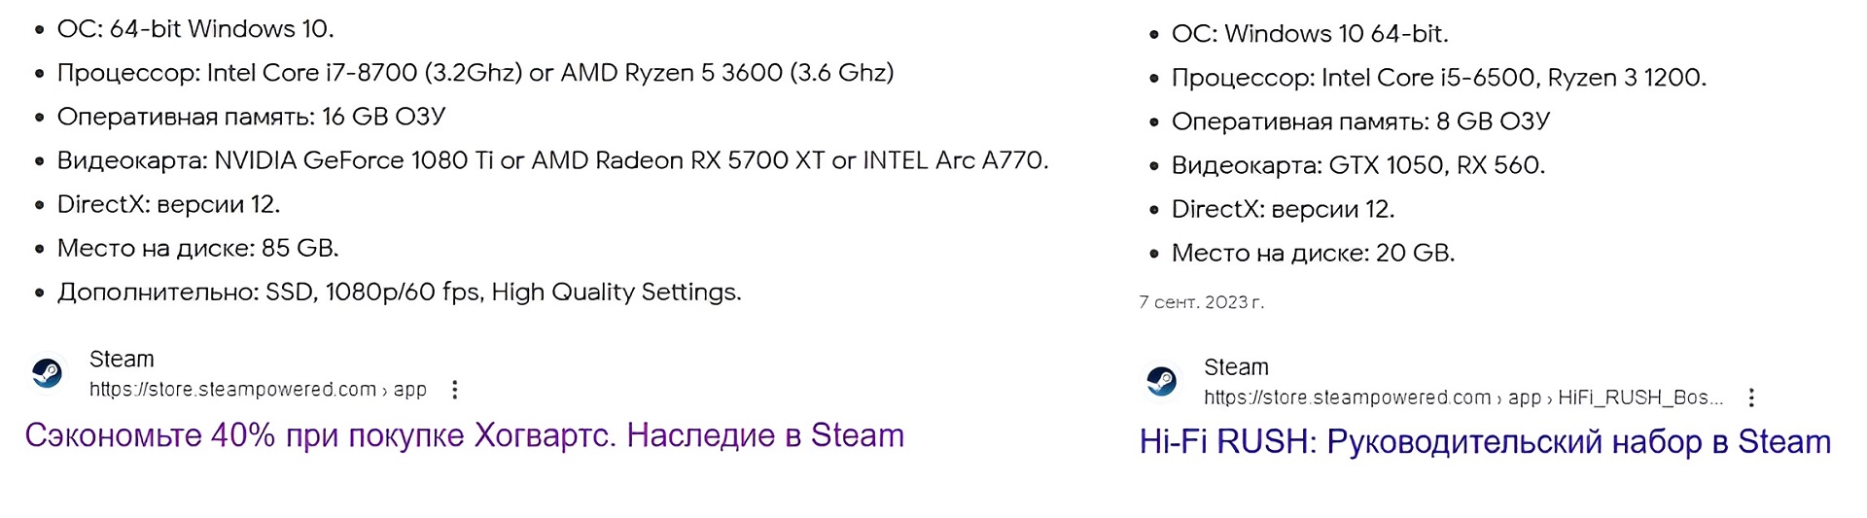The image size is (1867, 518).
Task: Click the «GTX 1050, RX 560» graphics line
Action: 1357,165
